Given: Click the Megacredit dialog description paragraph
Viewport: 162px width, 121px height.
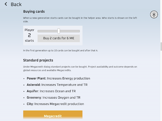Looking at the screenshot, I should tap(80, 68).
